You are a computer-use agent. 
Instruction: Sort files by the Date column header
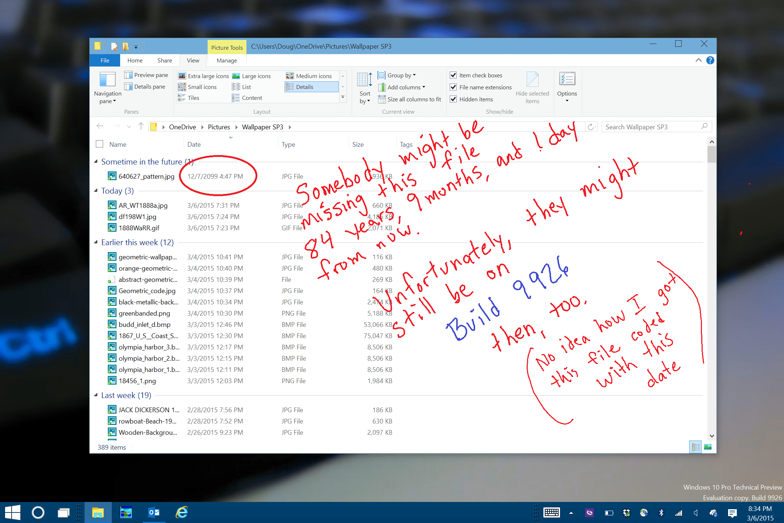pyautogui.click(x=231, y=144)
